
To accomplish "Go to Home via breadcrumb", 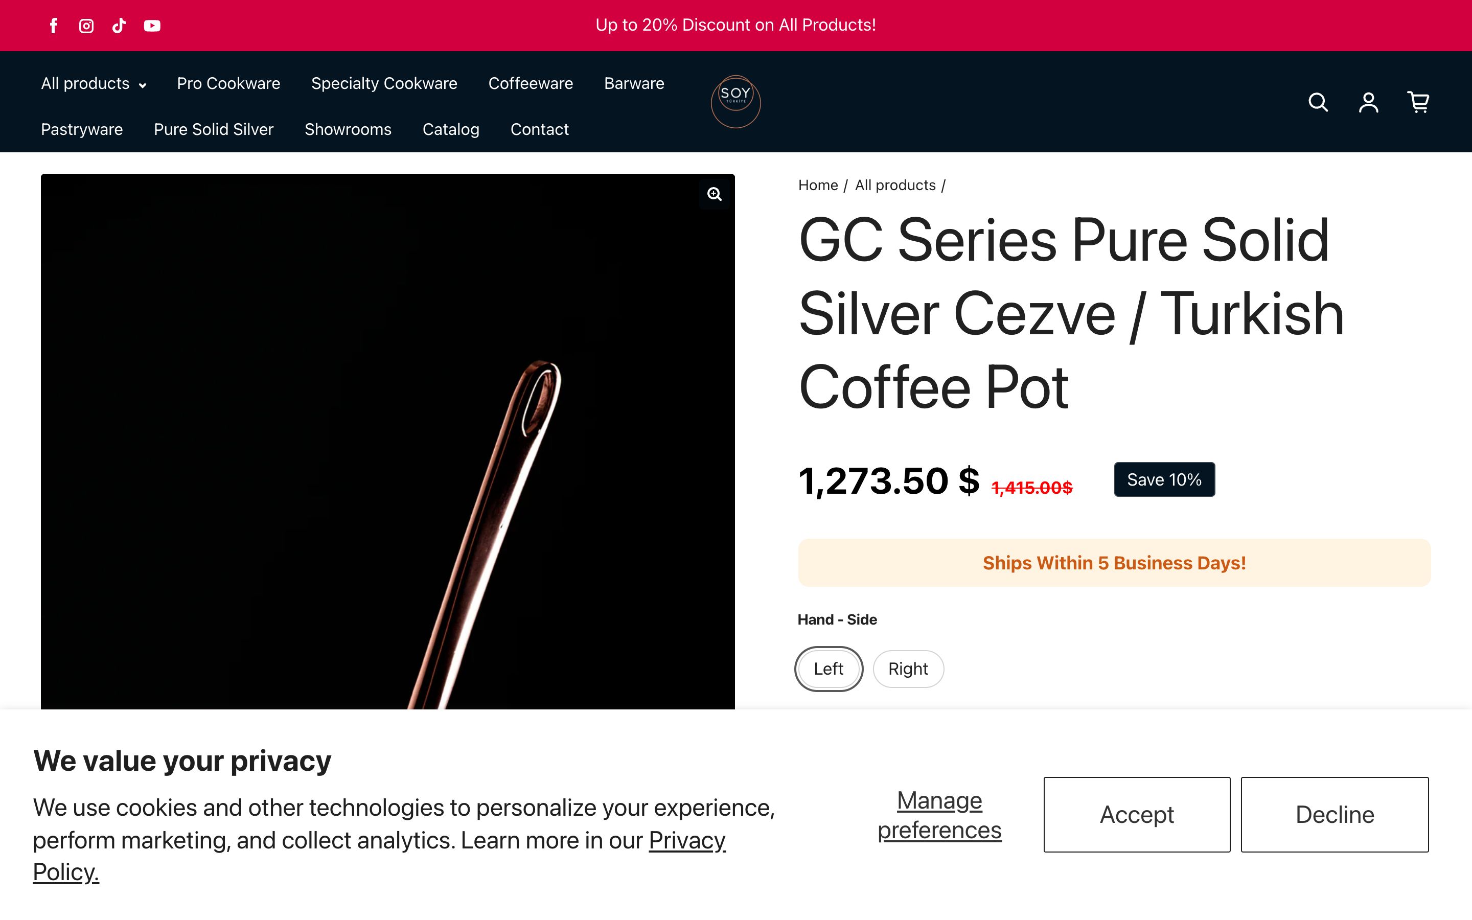I will (817, 186).
